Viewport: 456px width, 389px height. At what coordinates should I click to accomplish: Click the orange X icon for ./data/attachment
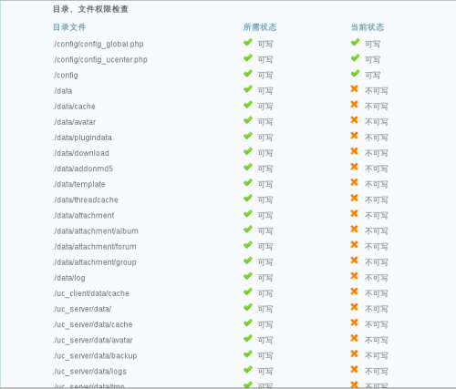pyautogui.click(x=354, y=213)
